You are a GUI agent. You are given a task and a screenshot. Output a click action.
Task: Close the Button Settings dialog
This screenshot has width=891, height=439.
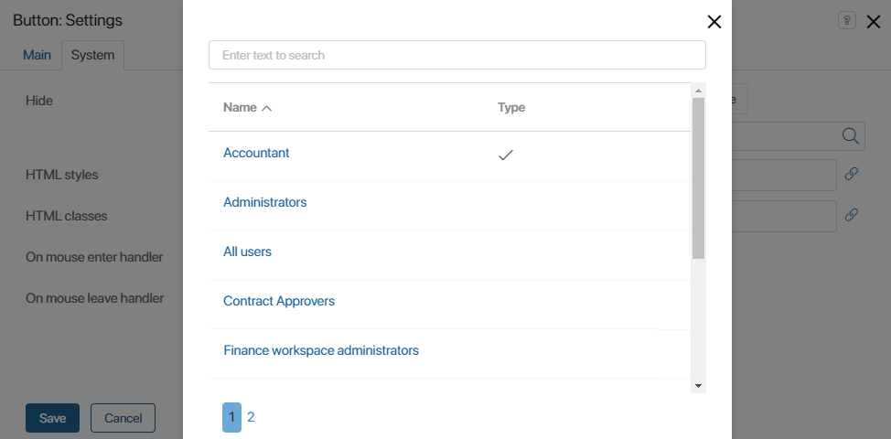point(873,22)
